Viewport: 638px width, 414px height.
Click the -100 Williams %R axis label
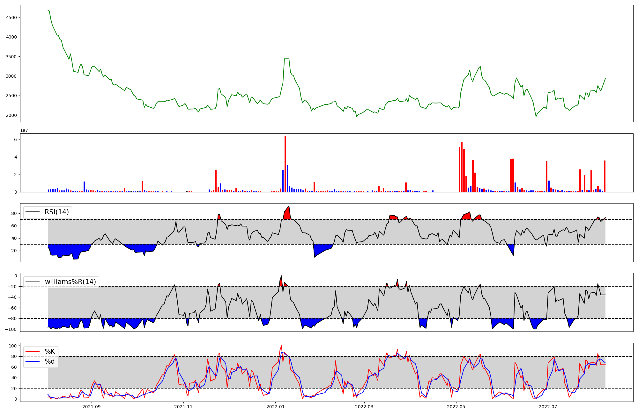(11, 329)
